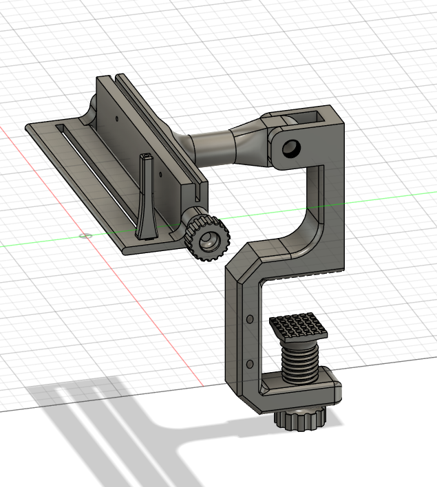Select the knurled thumbscrew knob under the clamp

pyautogui.click(x=299, y=420)
